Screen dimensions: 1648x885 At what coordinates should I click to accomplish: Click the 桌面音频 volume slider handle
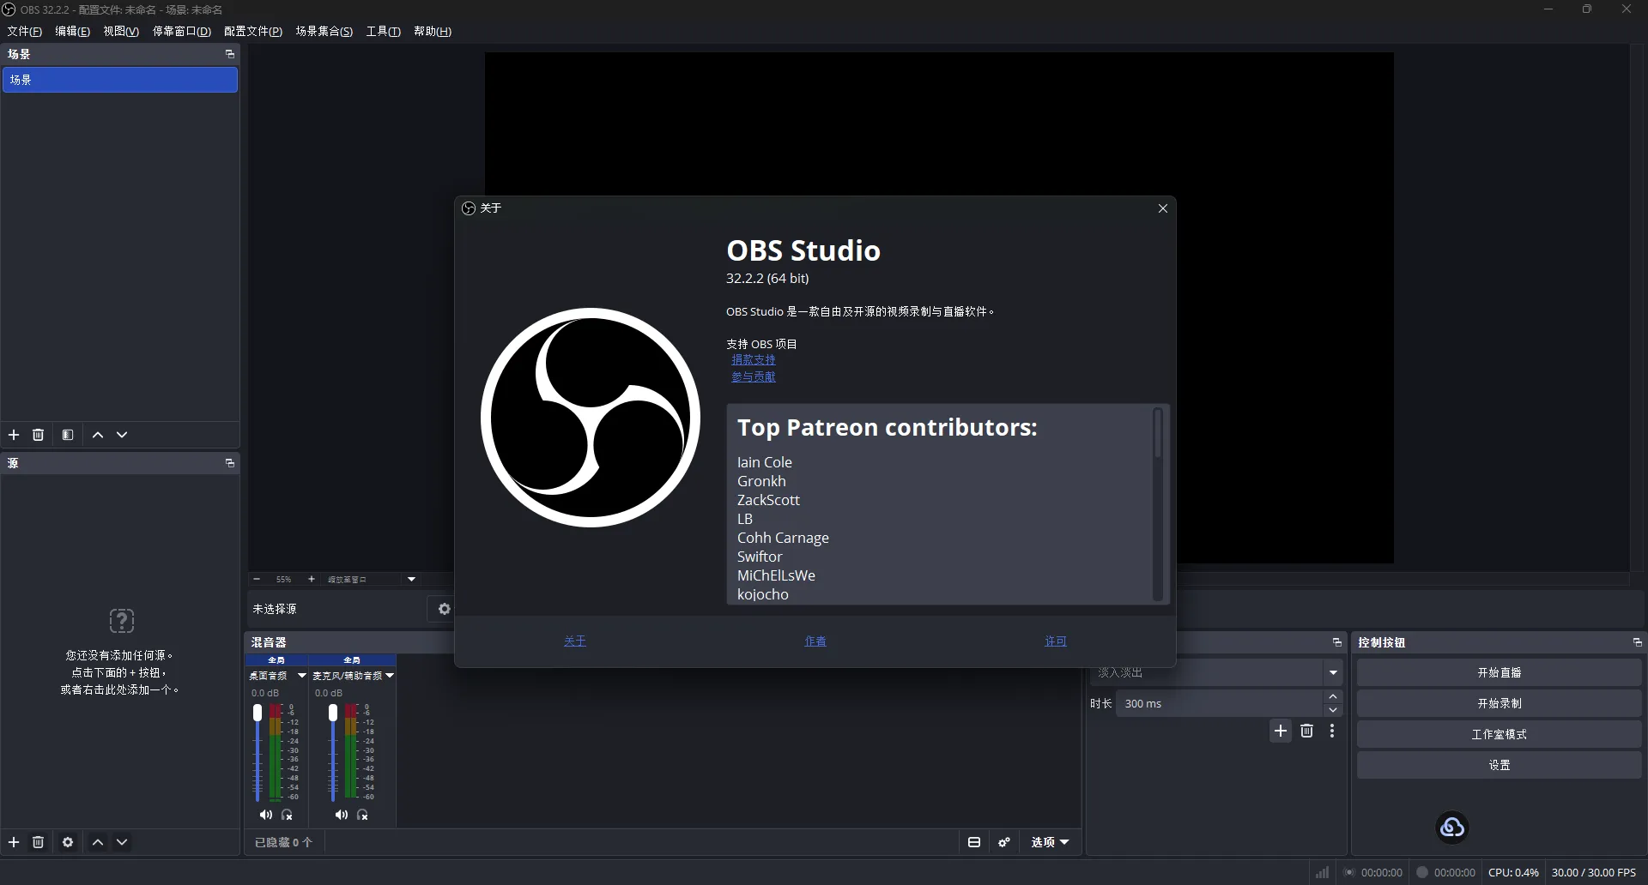tap(257, 713)
